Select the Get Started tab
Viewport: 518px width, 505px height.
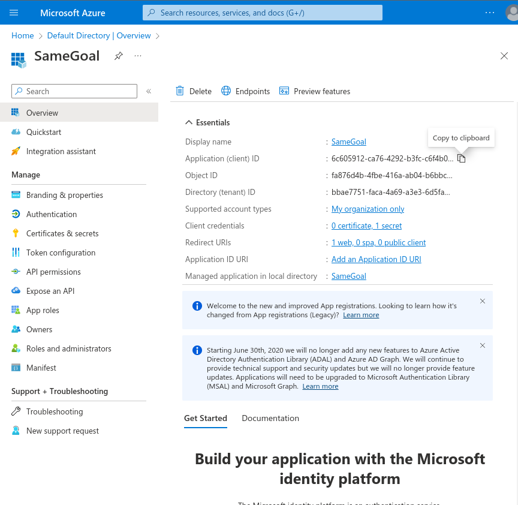(206, 419)
